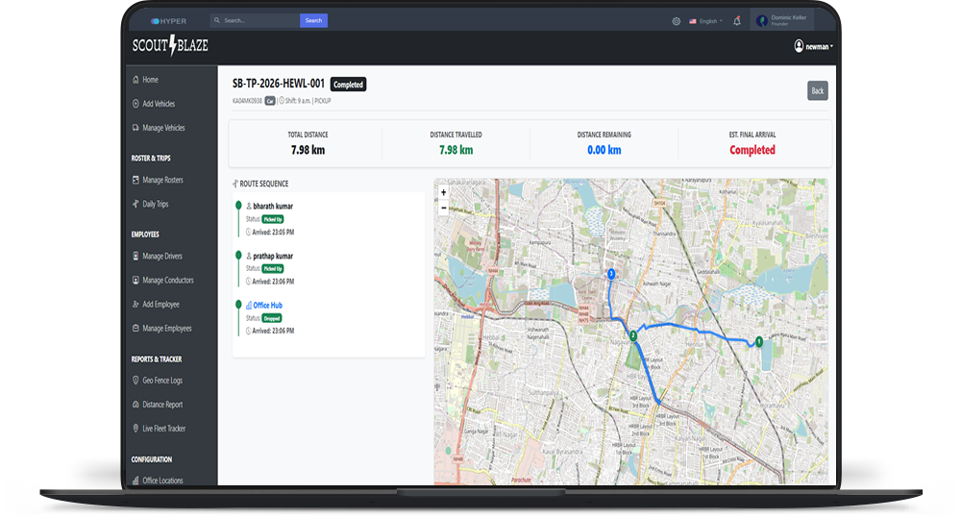Image resolution: width=961 pixels, height=518 pixels.
Task: Click the Live Fleet Tracker pin icon
Action: pyautogui.click(x=136, y=429)
